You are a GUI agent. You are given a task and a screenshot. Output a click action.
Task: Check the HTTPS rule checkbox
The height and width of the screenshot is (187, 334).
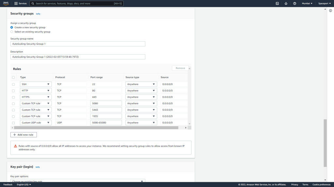click(x=13, y=97)
